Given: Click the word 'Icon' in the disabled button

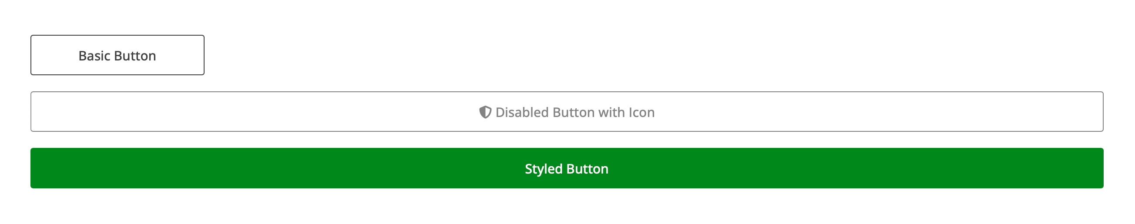Looking at the screenshot, I should [x=641, y=112].
